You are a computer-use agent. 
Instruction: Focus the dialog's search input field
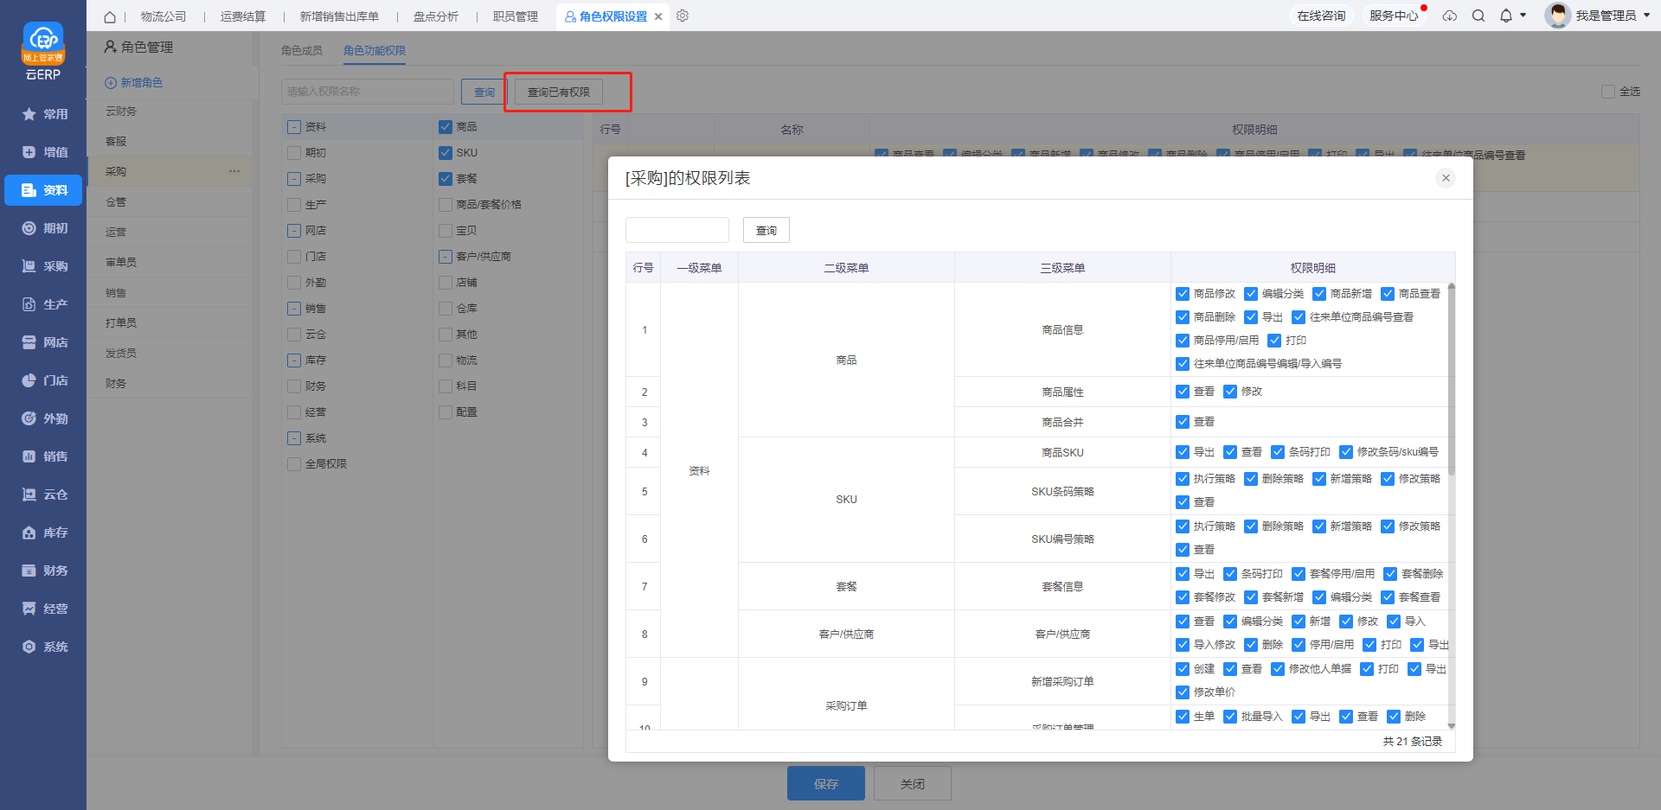click(x=677, y=230)
